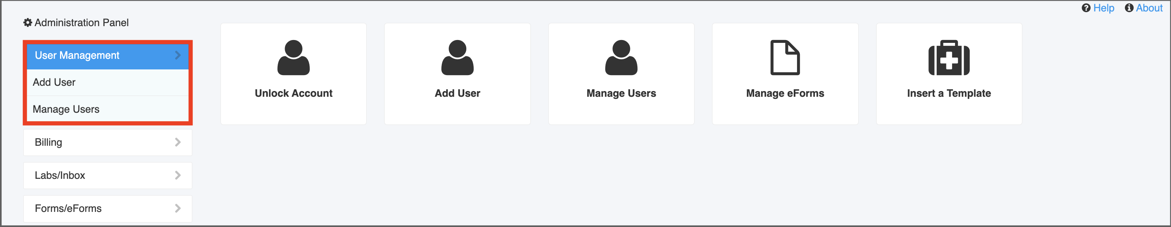Select Add User in the sidebar
The height and width of the screenshot is (227, 1171).
pos(108,82)
